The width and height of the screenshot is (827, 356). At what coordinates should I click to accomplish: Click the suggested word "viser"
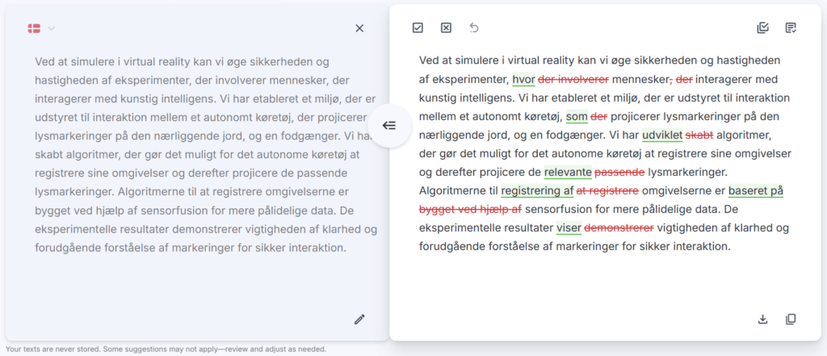coord(569,228)
